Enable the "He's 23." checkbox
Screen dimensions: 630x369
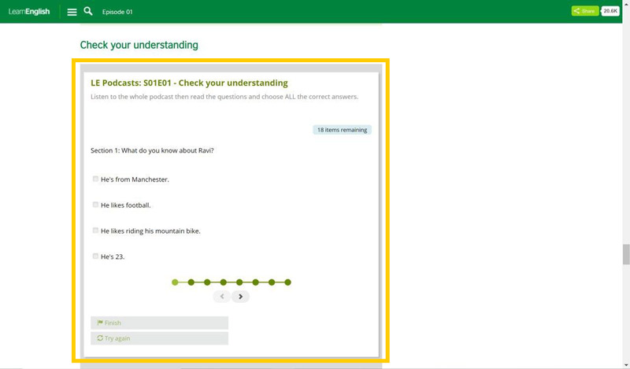(x=96, y=256)
